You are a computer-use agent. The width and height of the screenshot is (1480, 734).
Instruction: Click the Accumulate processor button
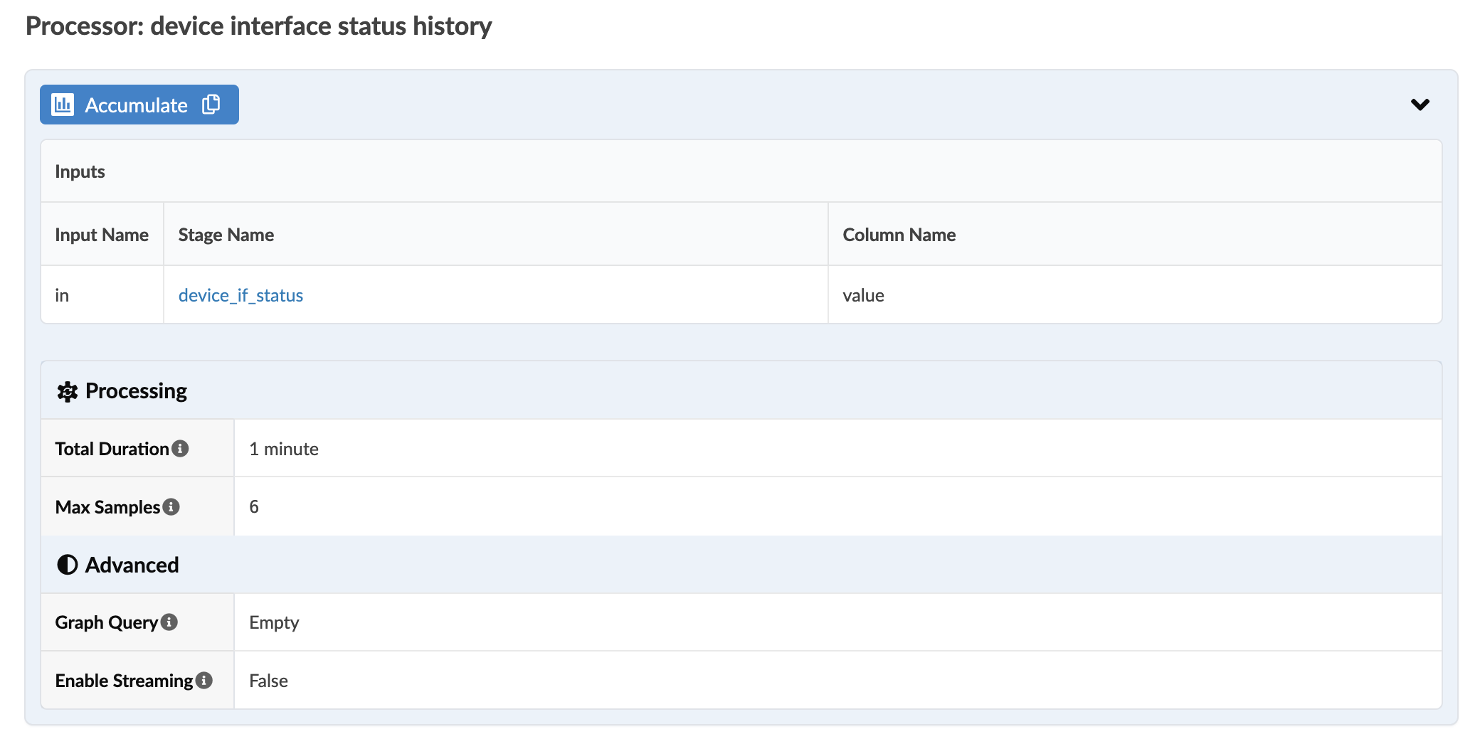(x=135, y=105)
